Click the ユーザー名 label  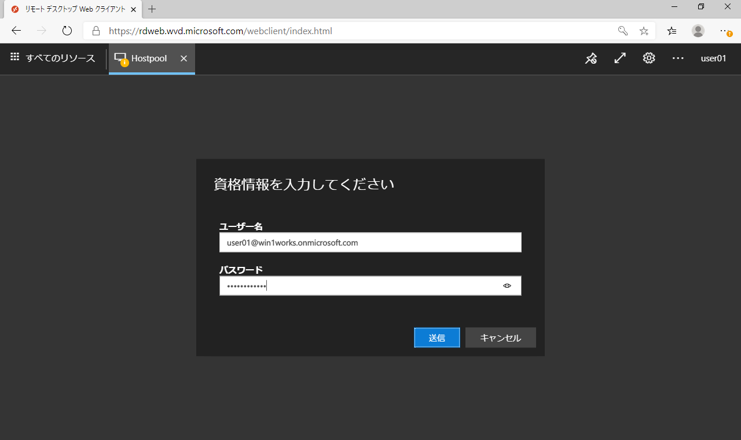pos(241,226)
